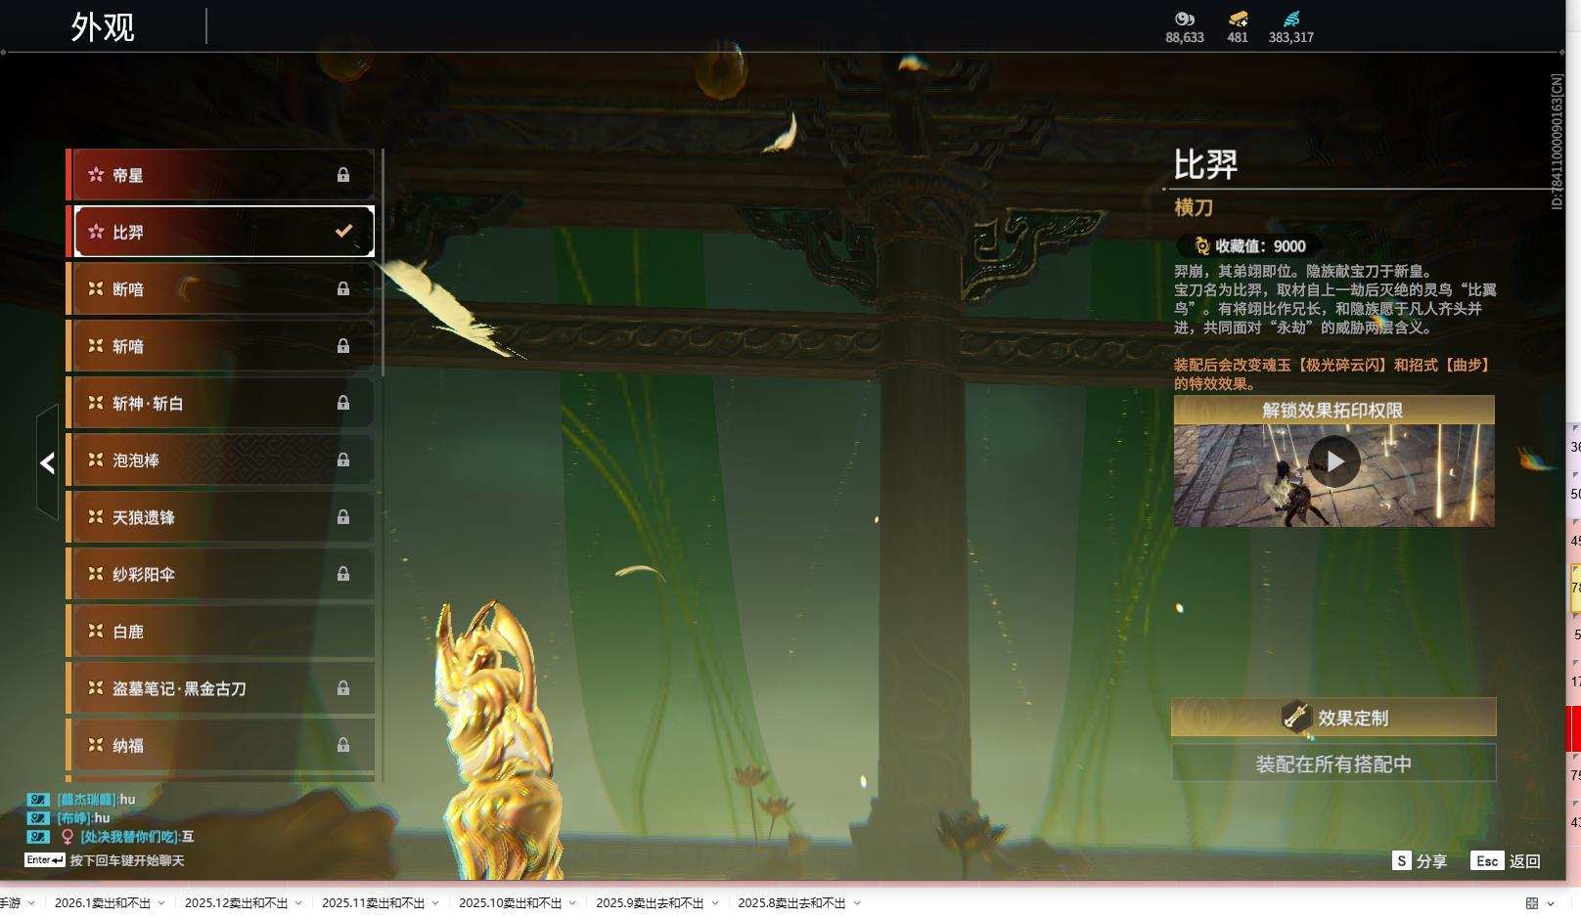The width and height of the screenshot is (1581, 918).
Task: Open the dropdown arrow next to 2025.11卖出和不出
Action: [435, 903]
